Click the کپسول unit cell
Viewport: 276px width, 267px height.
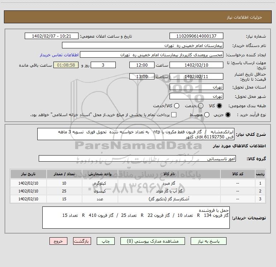(x=100, y=191)
